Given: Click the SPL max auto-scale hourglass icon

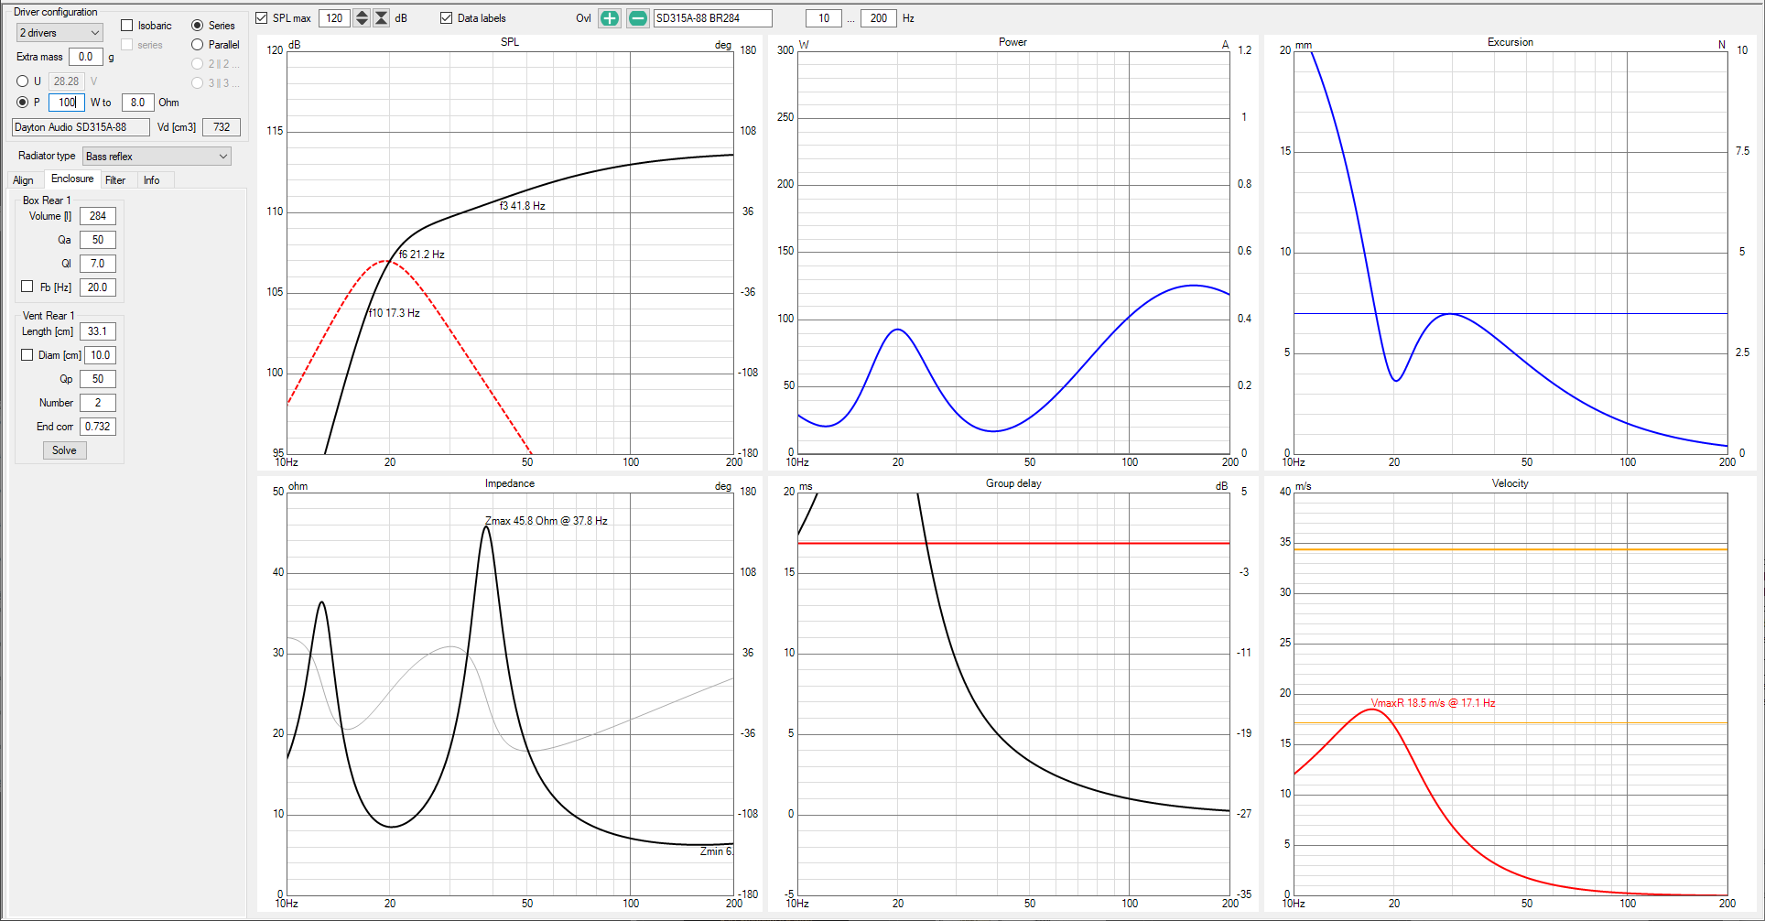Looking at the screenshot, I should (x=382, y=18).
